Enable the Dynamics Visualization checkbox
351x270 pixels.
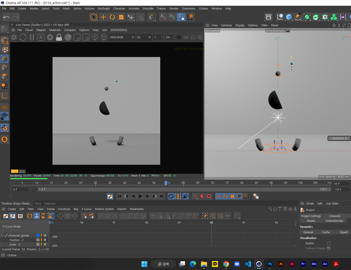[x=328, y=243]
